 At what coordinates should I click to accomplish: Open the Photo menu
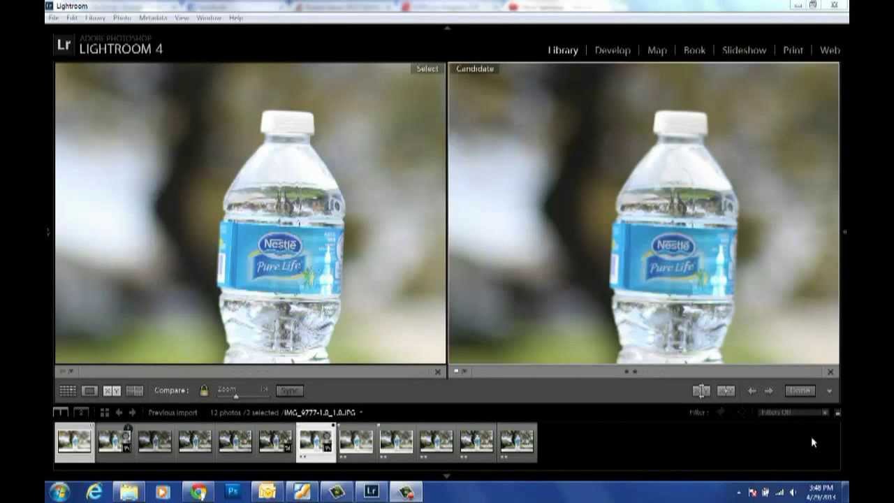(122, 17)
